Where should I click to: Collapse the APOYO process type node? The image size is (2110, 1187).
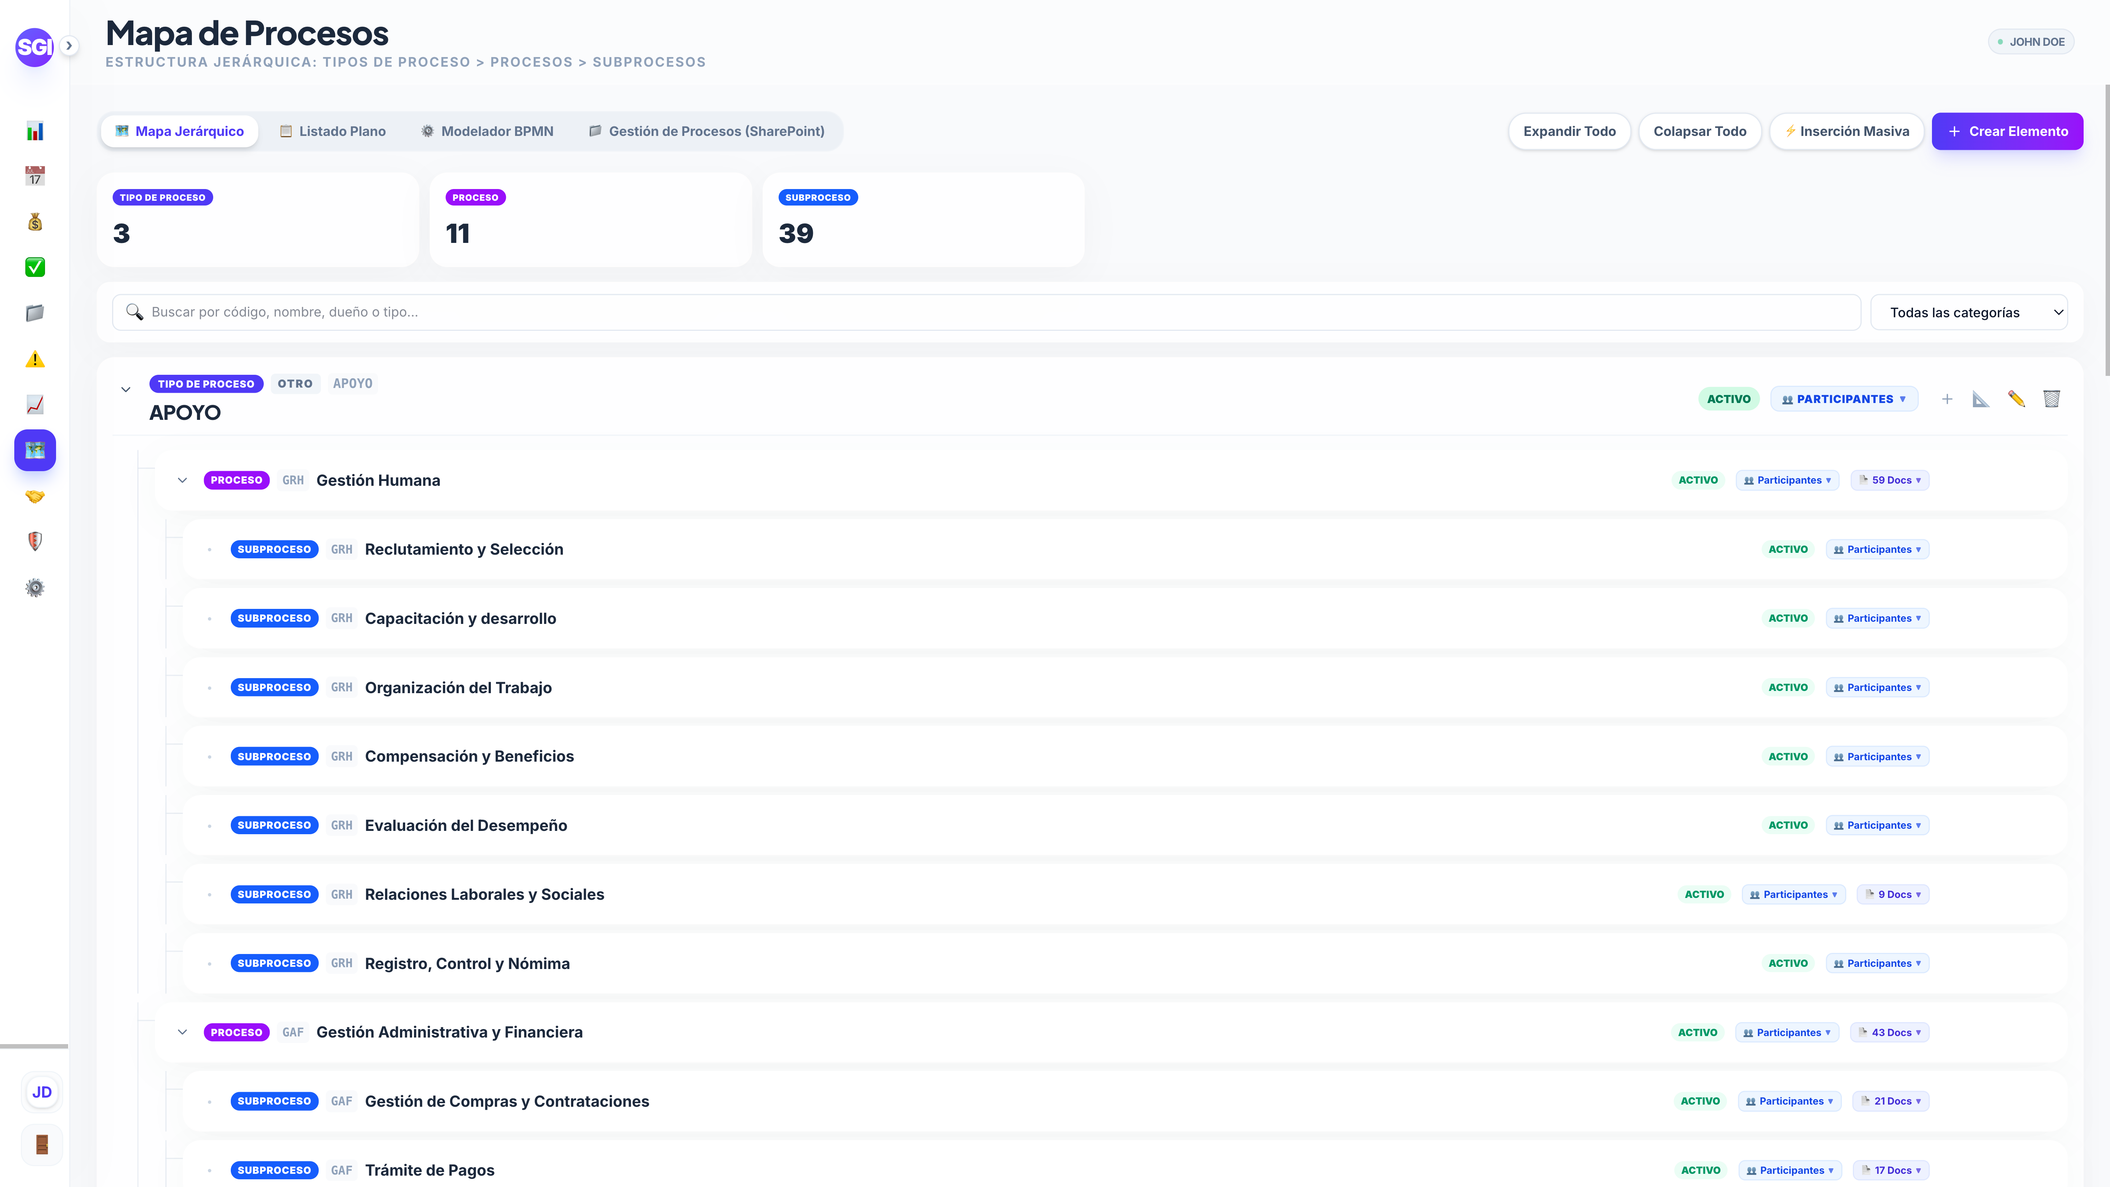coord(125,390)
